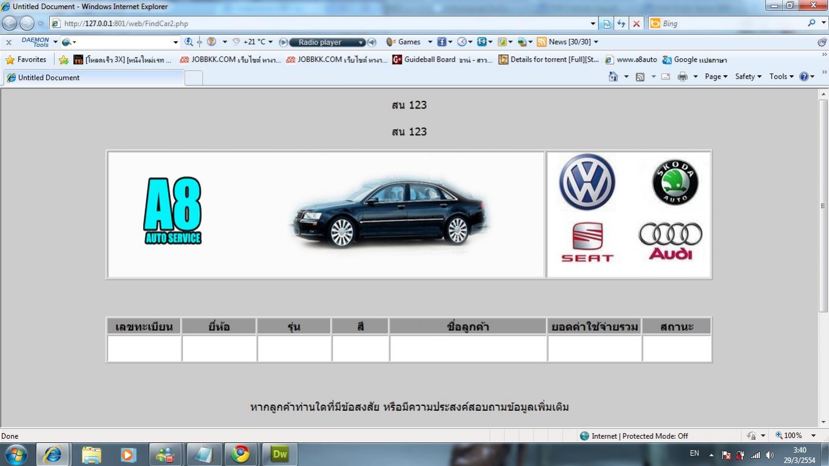Open the www.a8auto favorite link
This screenshot has height=466, width=829.
pyautogui.click(x=631, y=59)
